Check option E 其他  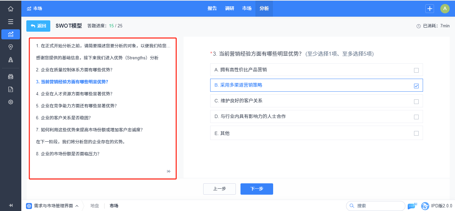416,133
